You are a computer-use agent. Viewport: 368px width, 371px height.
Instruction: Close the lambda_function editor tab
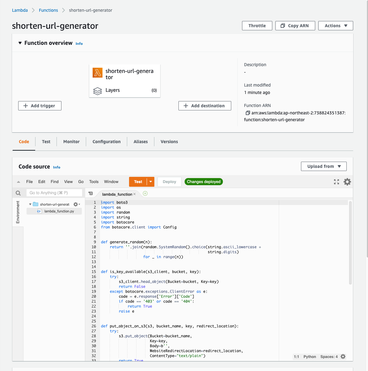click(x=134, y=194)
